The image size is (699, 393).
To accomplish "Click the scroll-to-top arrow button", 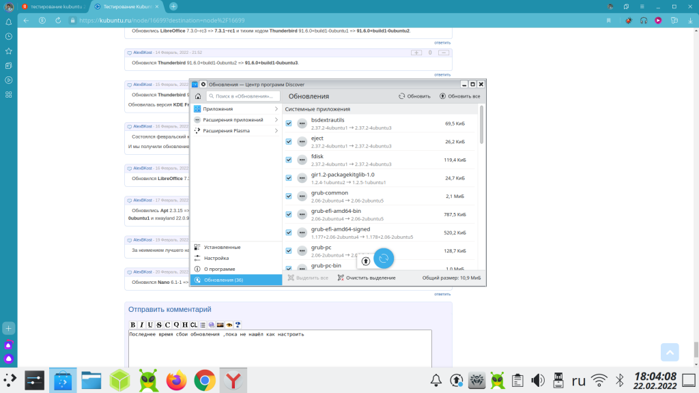I will (x=670, y=352).
